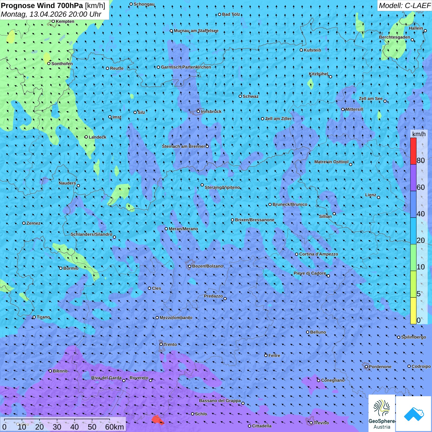Click the 'Riva del Garda' label
The width and height of the screenshot is (432, 432).
(x=106, y=378)
